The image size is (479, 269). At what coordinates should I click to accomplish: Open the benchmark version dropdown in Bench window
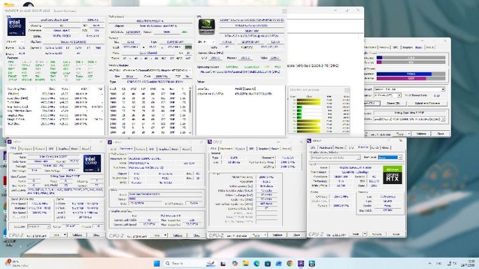click(409, 89)
